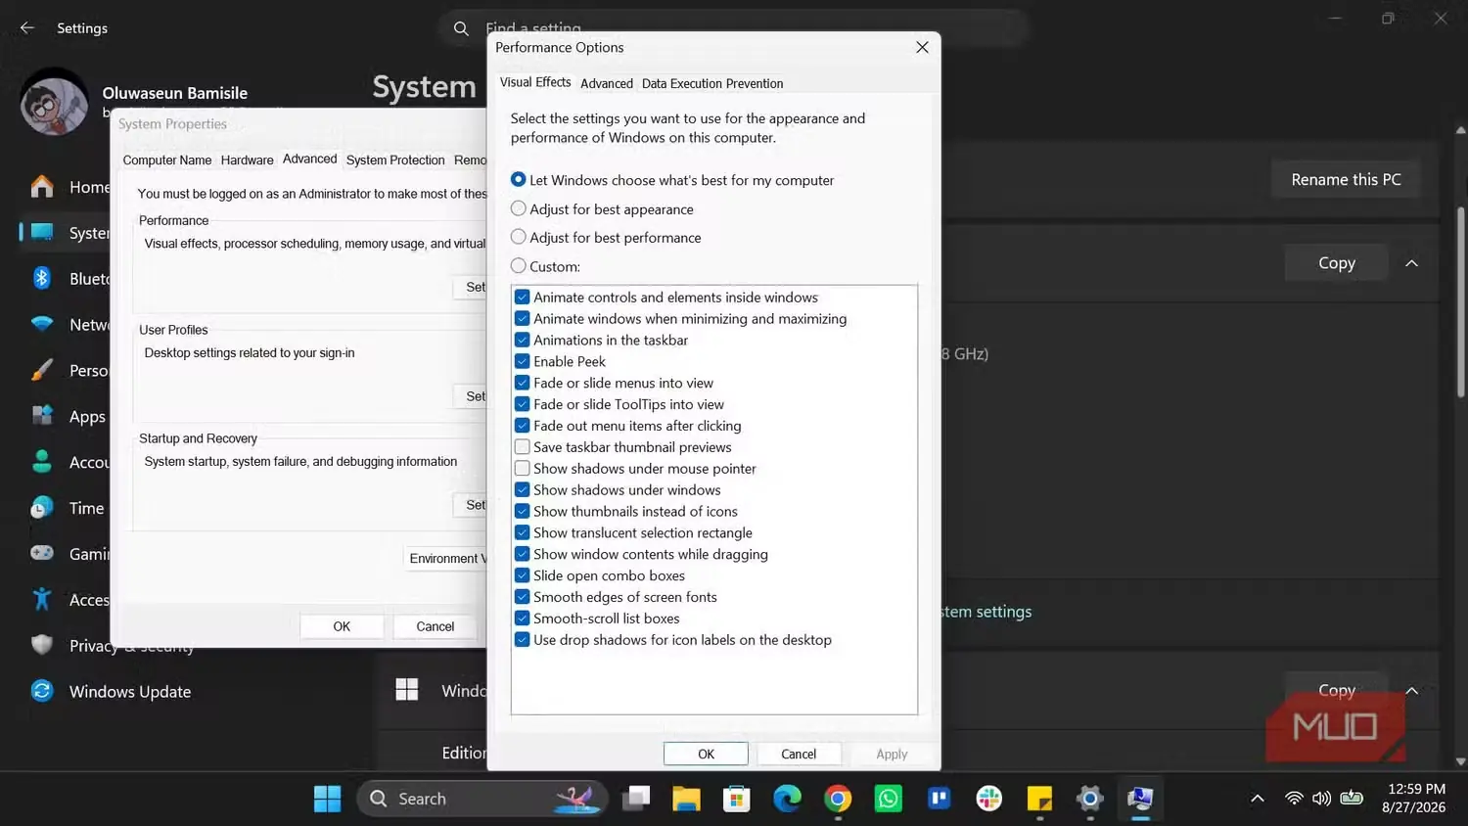Show hidden system tray icons
Viewport: 1468px width, 826px height.
(x=1258, y=799)
